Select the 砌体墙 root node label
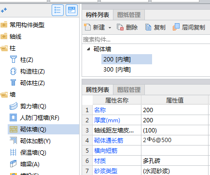This screenshot has height=175, width=210. tap(102, 49)
